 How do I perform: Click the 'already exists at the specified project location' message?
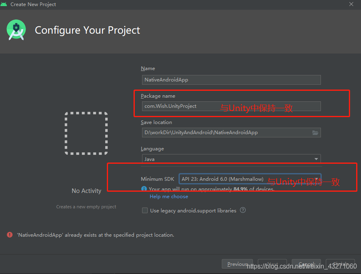[x=96, y=235]
